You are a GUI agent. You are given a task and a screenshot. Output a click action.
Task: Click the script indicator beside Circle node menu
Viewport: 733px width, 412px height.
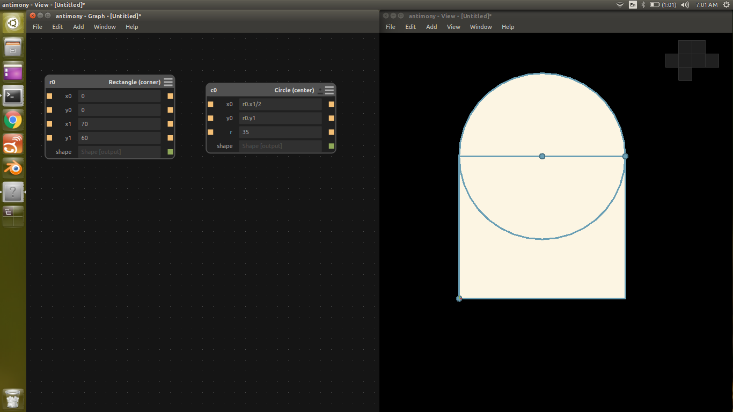coord(320,90)
